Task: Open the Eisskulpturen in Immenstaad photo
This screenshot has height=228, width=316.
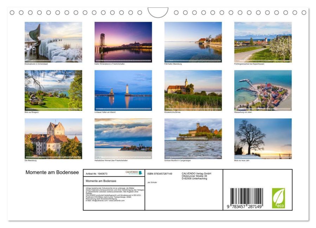Action: click(53, 42)
